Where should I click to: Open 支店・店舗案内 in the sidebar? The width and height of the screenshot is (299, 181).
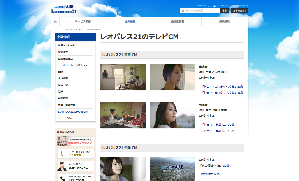[x=67, y=105]
